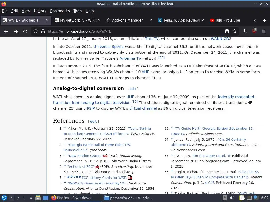This screenshot has height=202, width=270.
Task: Bookmark this page with the star
Action: (x=234, y=32)
